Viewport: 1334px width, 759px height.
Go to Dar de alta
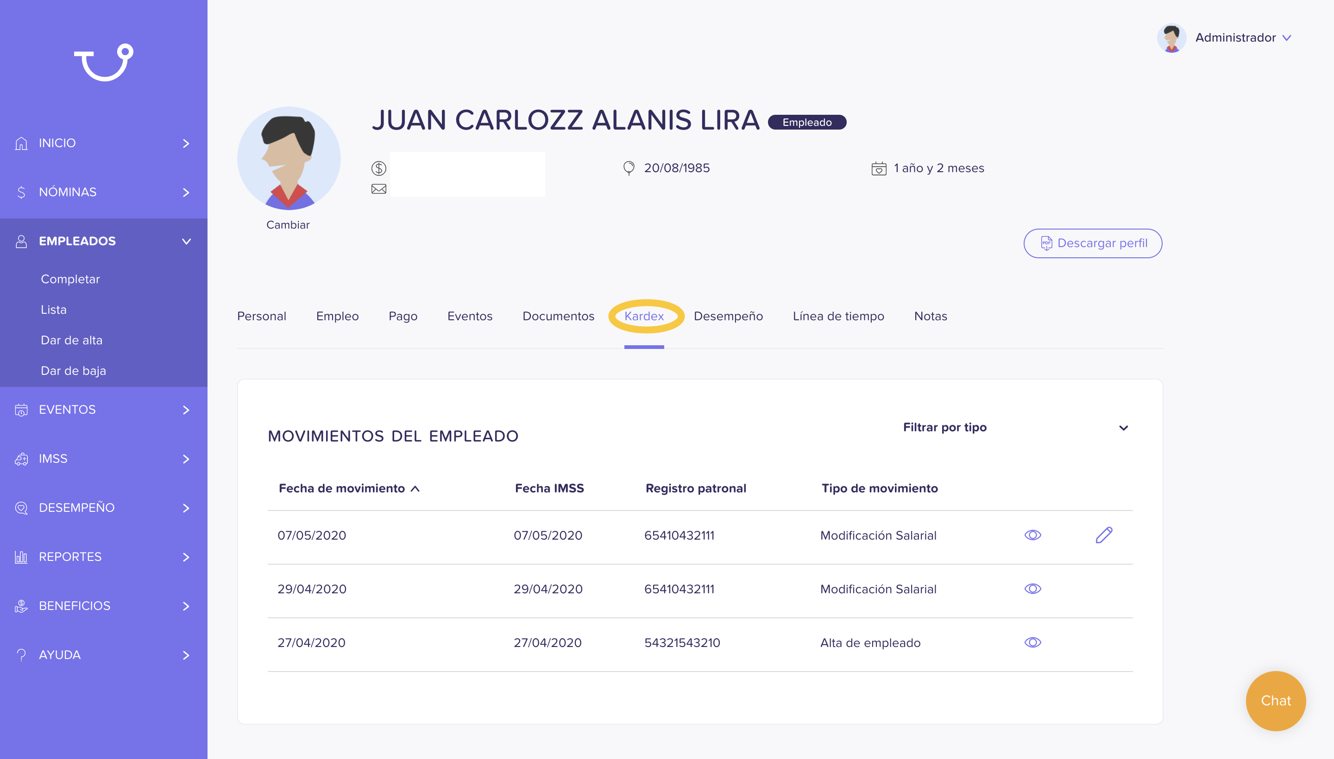(x=71, y=340)
